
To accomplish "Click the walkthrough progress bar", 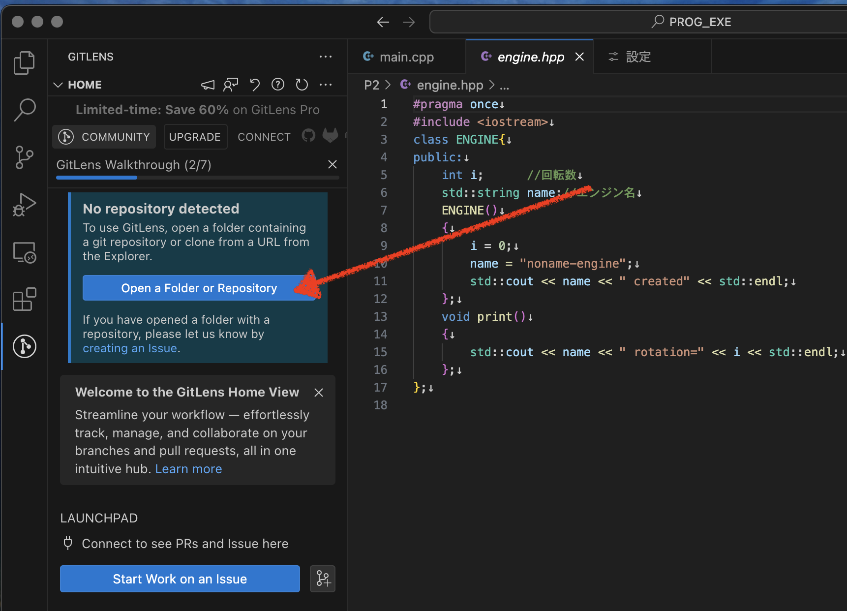I will click(x=198, y=178).
